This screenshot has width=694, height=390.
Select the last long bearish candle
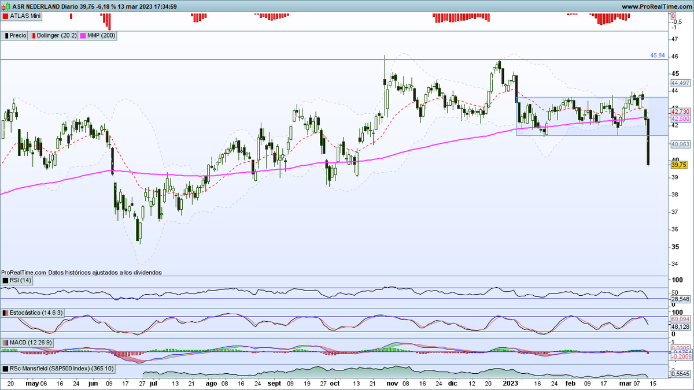(x=648, y=142)
